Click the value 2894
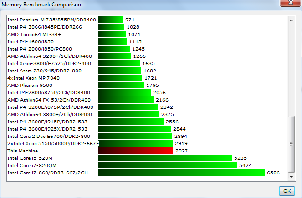The height and width of the screenshot is (198, 302). pos(181,136)
